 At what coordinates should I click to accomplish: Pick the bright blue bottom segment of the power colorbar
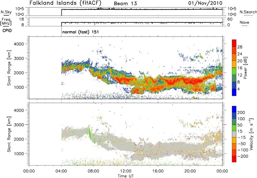[234, 92]
